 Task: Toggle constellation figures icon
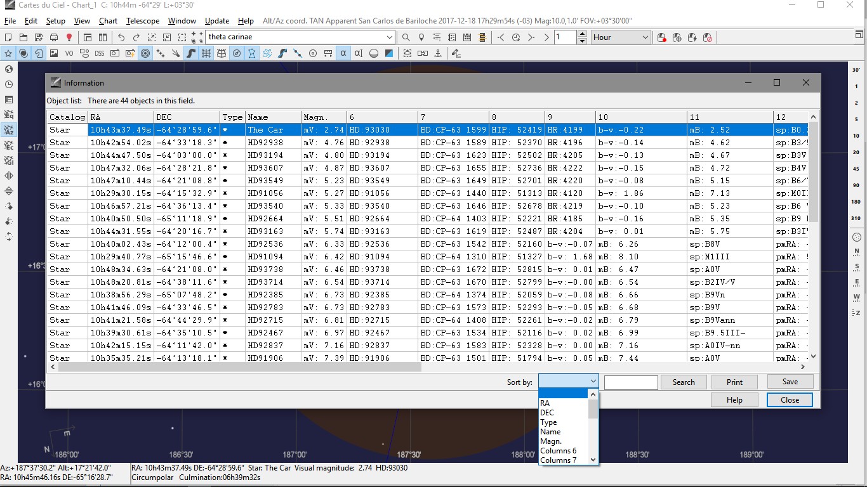tap(252, 53)
